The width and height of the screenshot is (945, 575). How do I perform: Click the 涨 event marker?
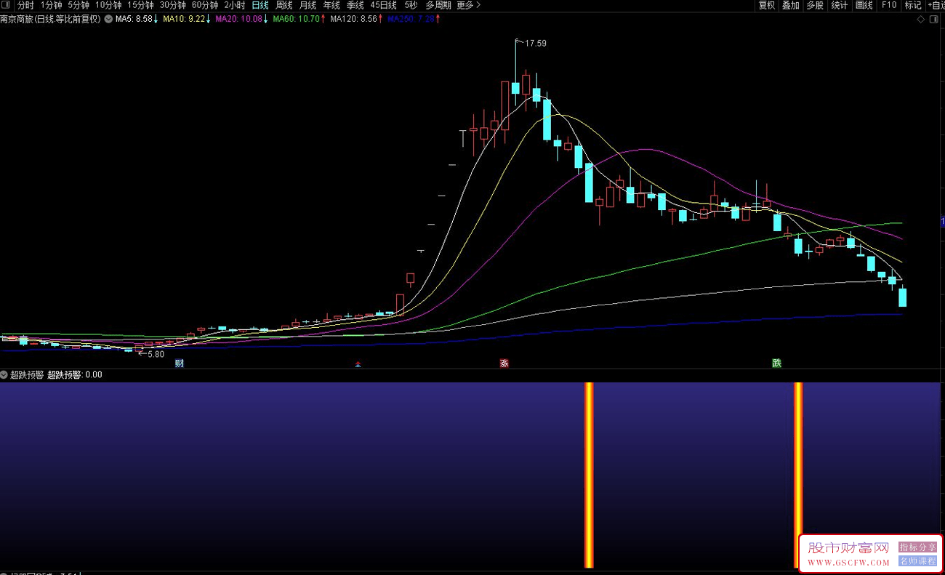[x=504, y=363]
